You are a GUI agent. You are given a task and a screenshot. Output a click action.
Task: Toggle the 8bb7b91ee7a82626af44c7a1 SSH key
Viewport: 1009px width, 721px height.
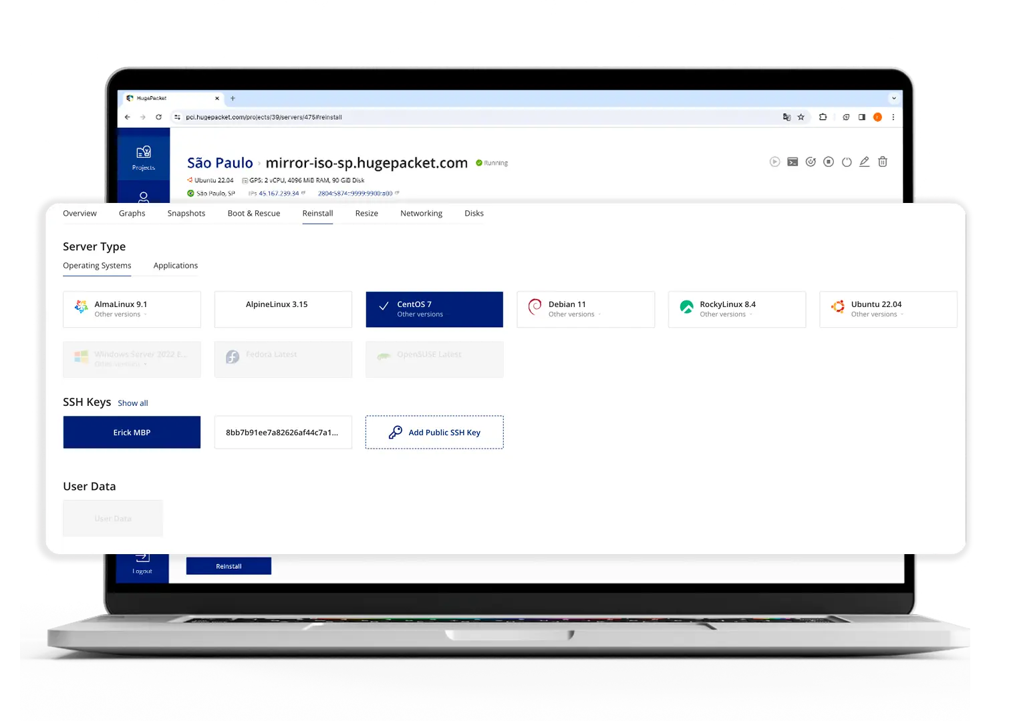click(x=283, y=433)
